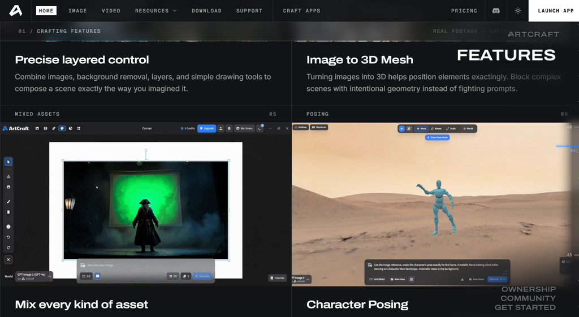Click Generate in the canvas prompt bar
This screenshot has height=317, width=579.
(x=202, y=276)
